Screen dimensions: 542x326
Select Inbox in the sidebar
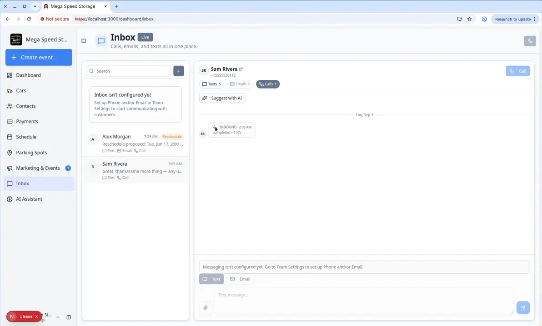[x=39, y=184]
